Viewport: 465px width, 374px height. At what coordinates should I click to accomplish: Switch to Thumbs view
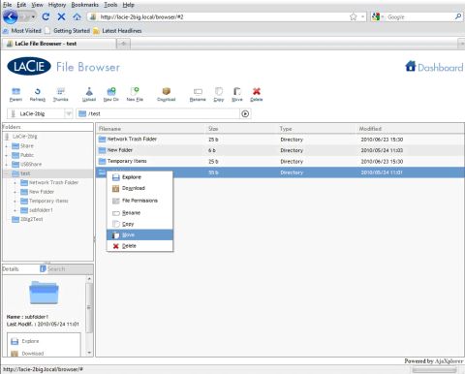point(60,94)
